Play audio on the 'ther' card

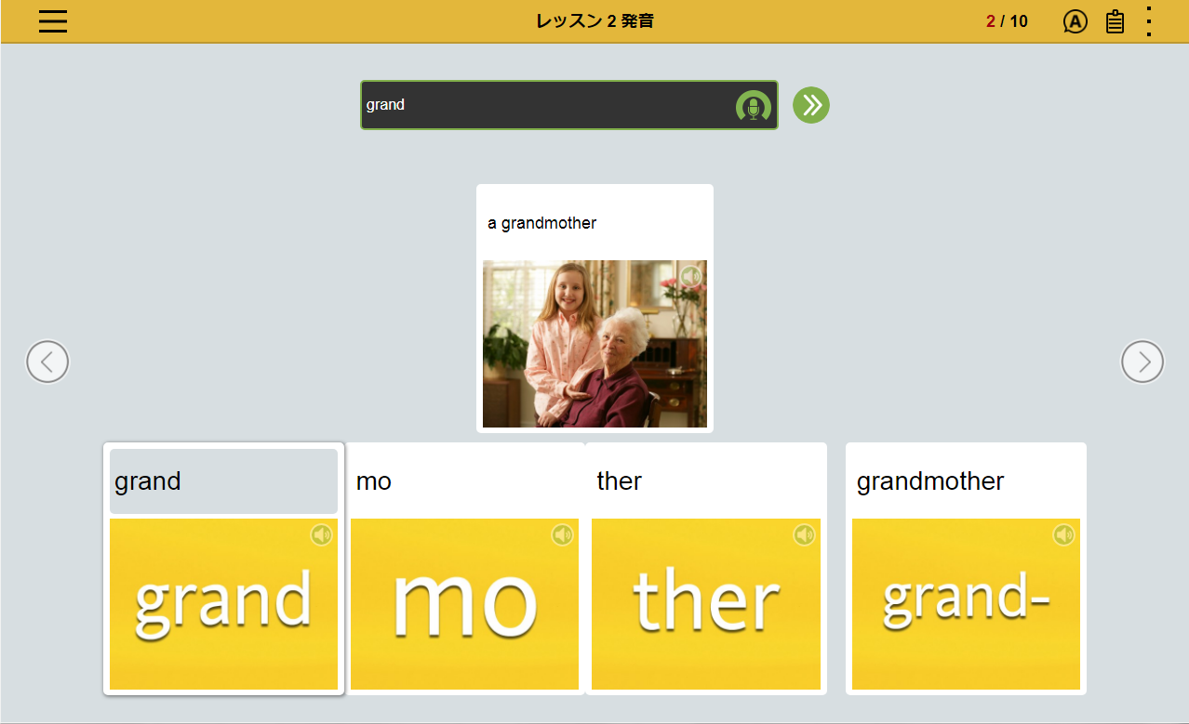tap(804, 535)
